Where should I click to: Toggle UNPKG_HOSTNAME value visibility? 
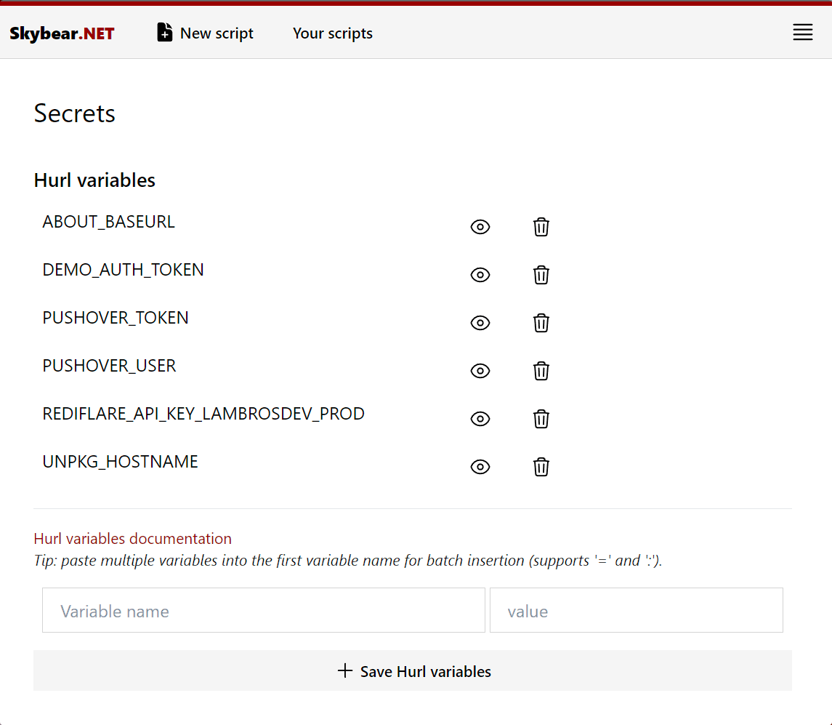(x=480, y=467)
